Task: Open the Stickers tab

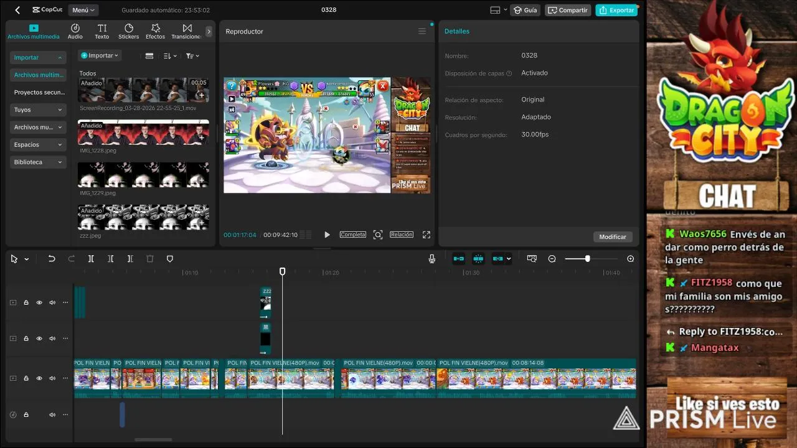Action: pyautogui.click(x=129, y=32)
